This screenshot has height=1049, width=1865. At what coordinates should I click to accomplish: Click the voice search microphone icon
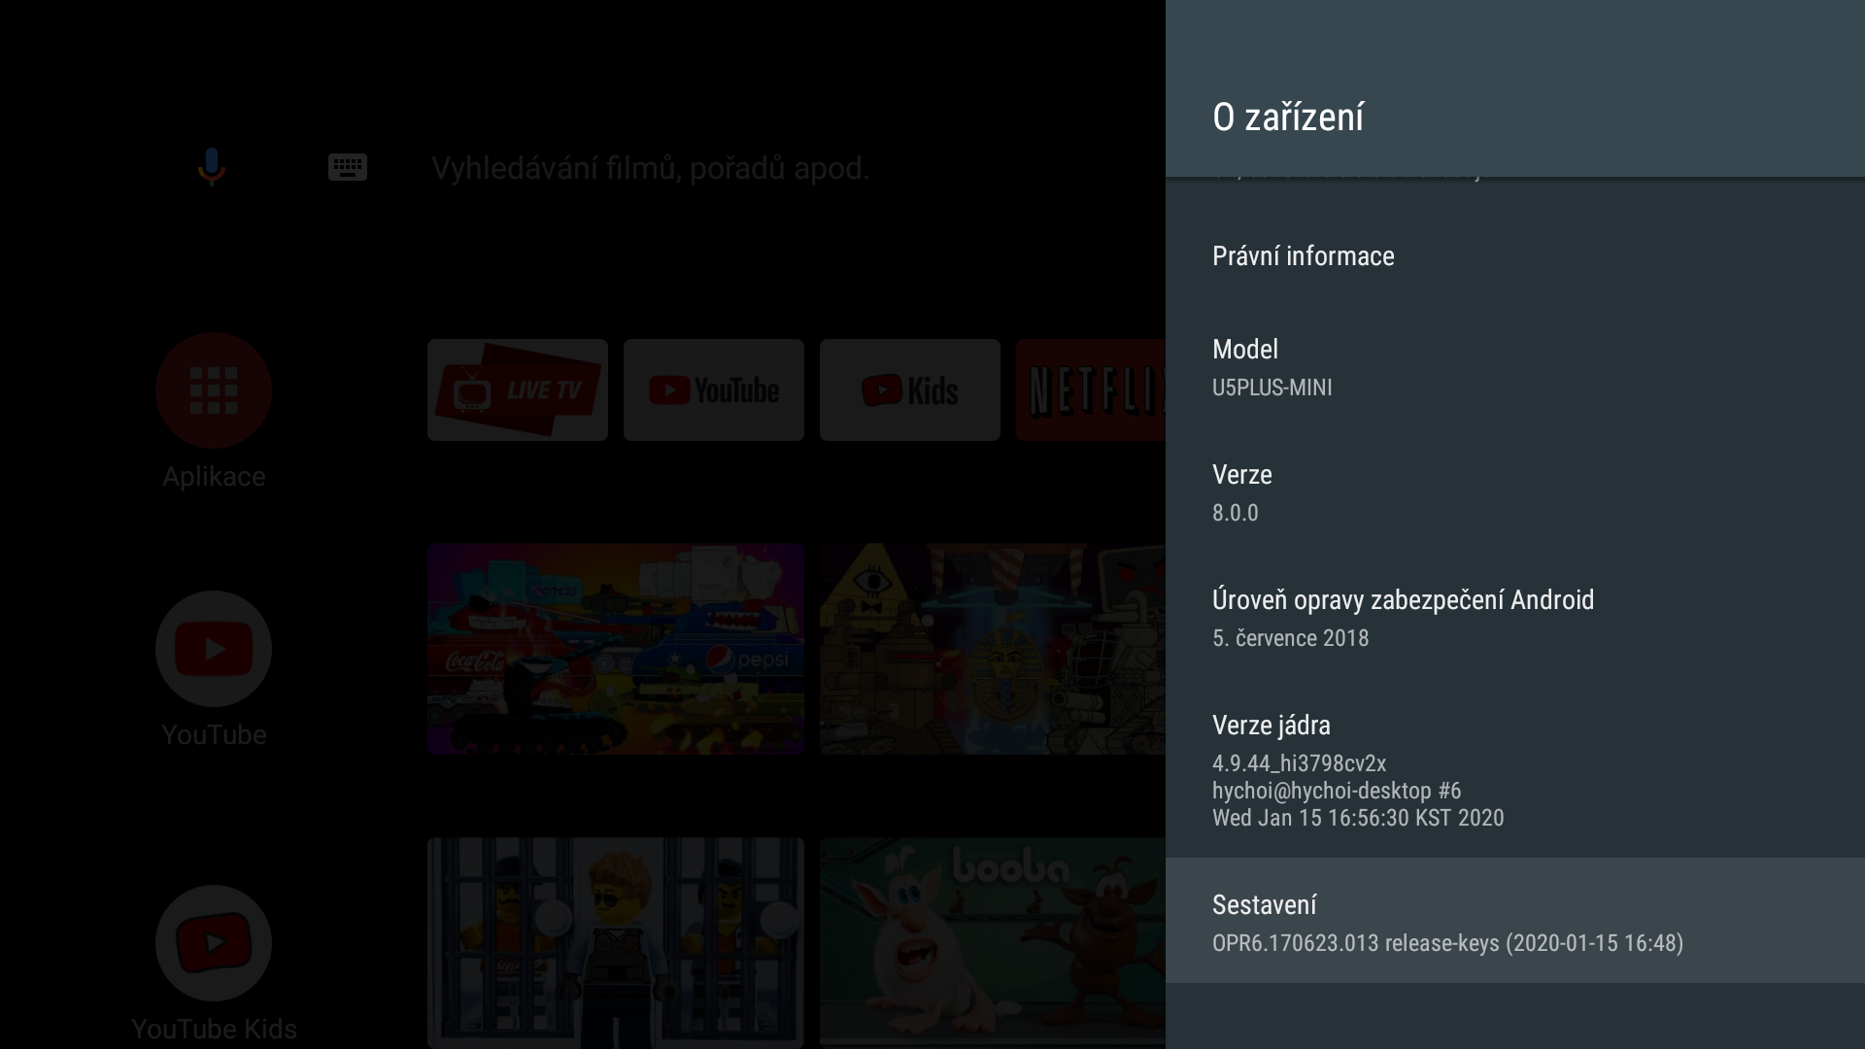(211, 167)
